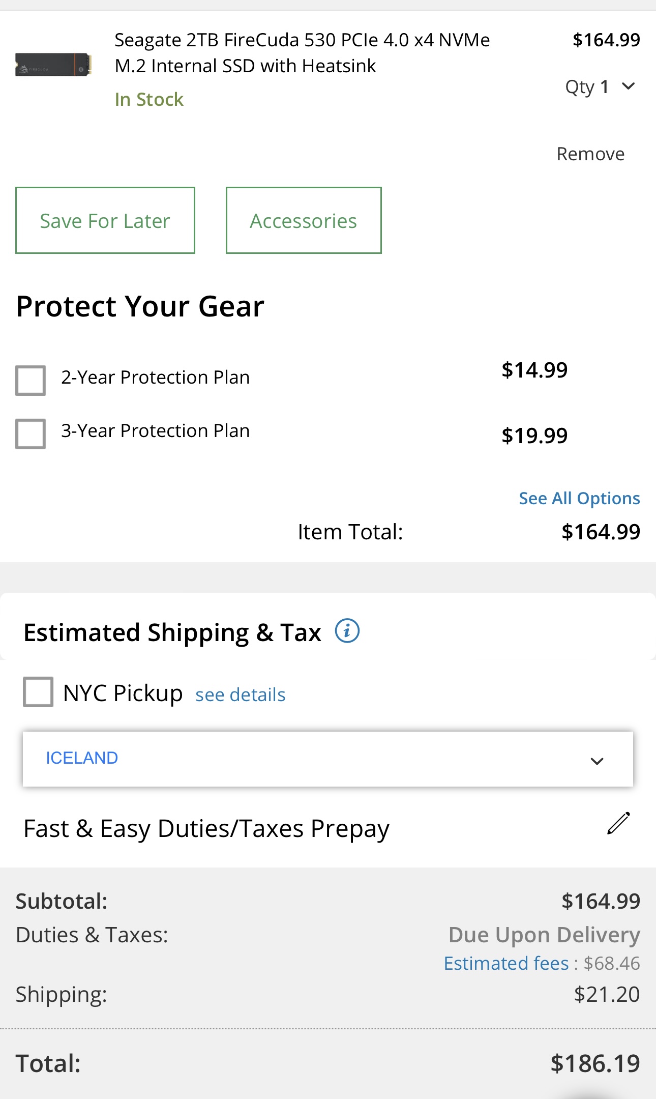Click the Seagate FireCuda SSD product thumbnail

pyautogui.click(x=53, y=65)
